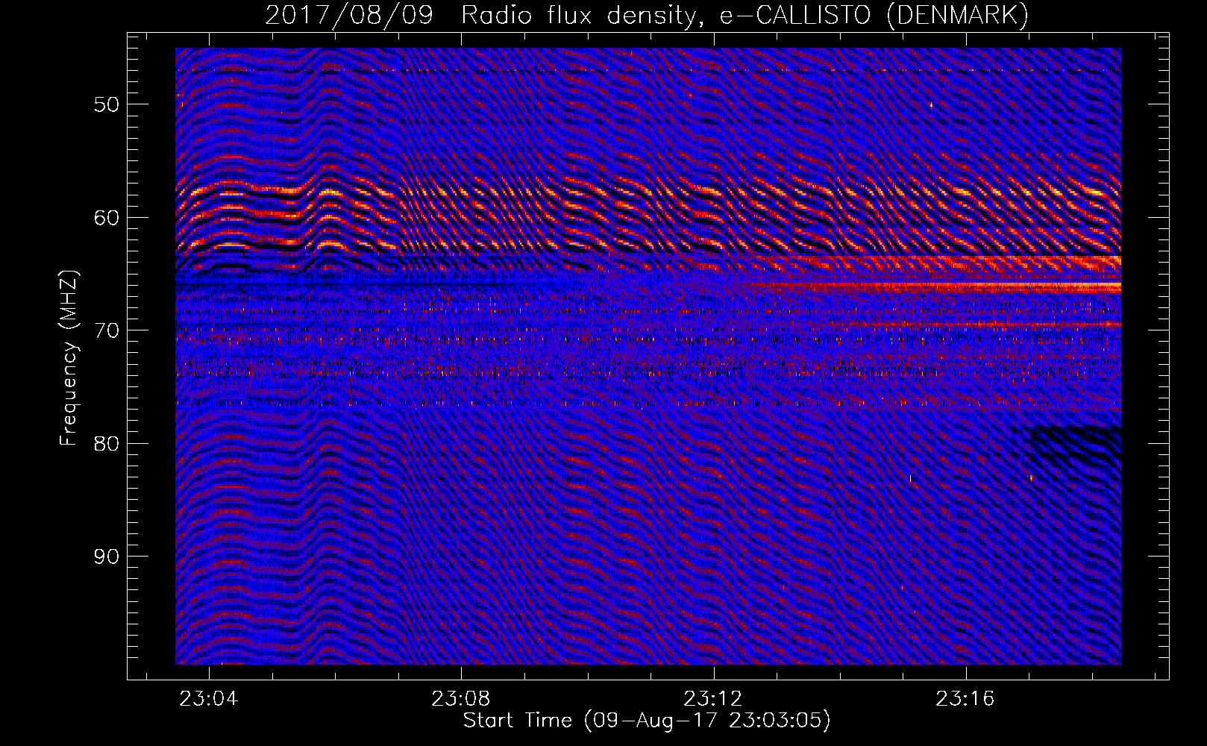Click the 90 MHz frequency tick label
This screenshot has height=746, width=1207.
[x=107, y=557]
